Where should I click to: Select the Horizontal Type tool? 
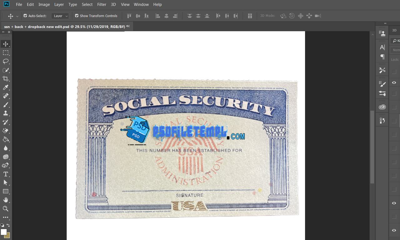coord(6,174)
